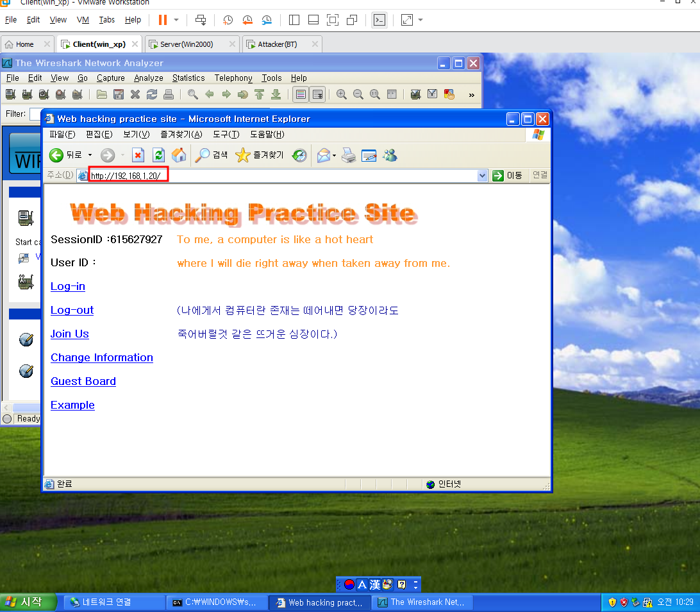Click the IE Print icon
This screenshot has width=700, height=612.
pyautogui.click(x=349, y=155)
